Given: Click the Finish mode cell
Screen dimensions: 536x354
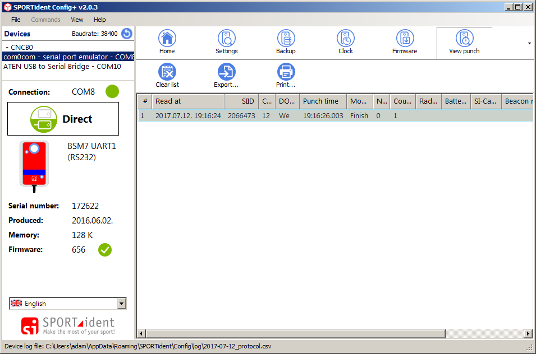Looking at the screenshot, I should 359,115.
